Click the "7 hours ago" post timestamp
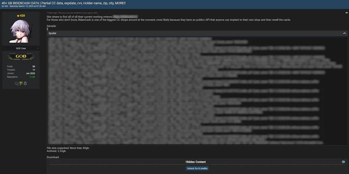The width and height of the screenshot is (349, 174). coord(52,13)
